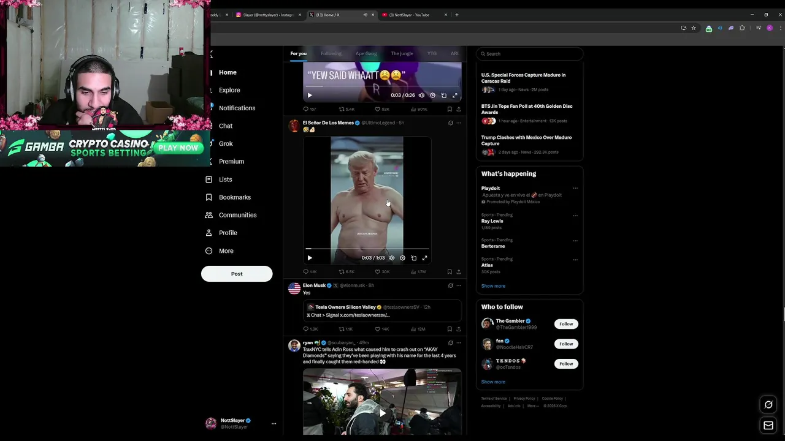The image size is (785, 441).
Task: Ask Grok about El Señor De Los Memes post
Action: 450,123
